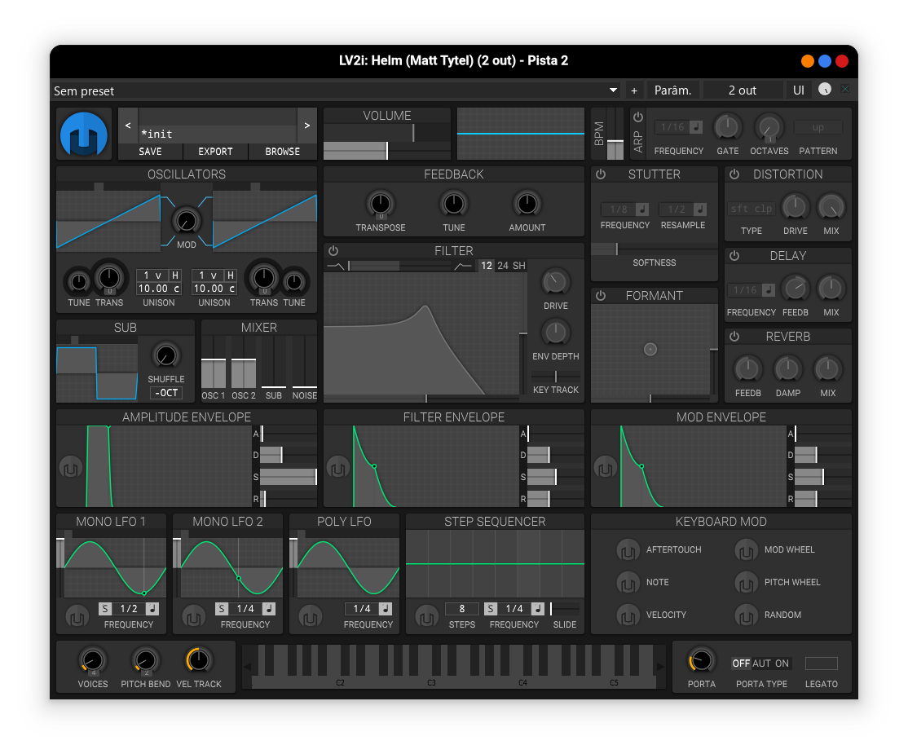Click the Velocity modulation source icon
This screenshot has width=908, height=754.
pyautogui.click(x=628, y=615)
